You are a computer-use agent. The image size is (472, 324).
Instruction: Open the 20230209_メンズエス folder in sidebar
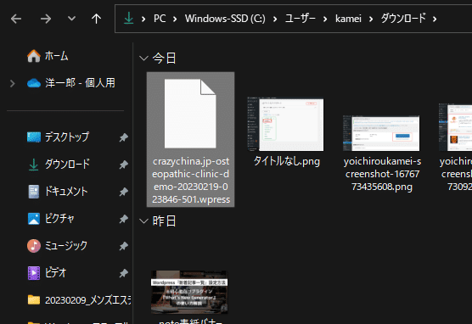pyautogui.click(x=88, y=300)
